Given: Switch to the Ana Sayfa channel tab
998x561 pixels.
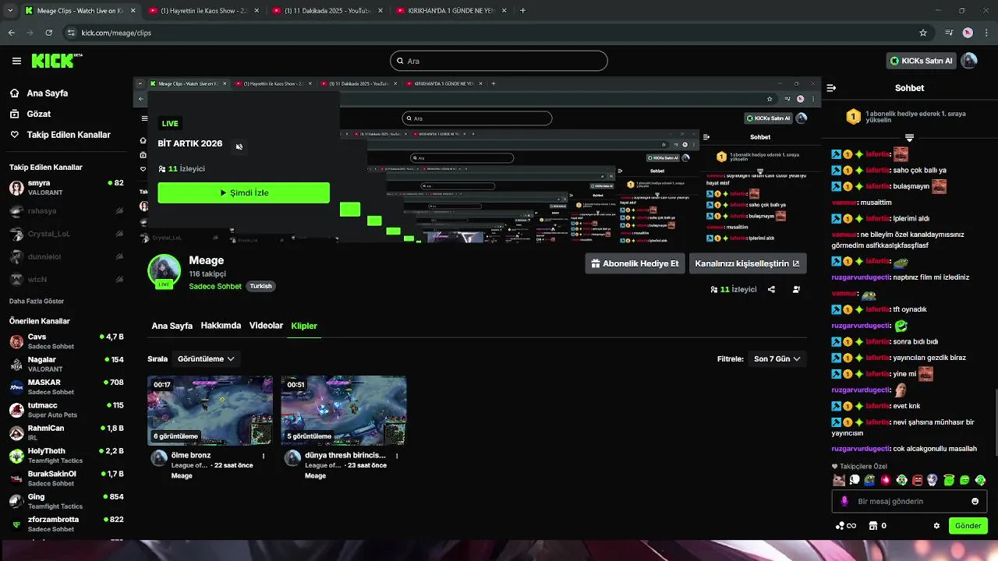Looking at the screenshot, I should coord(172,326).
